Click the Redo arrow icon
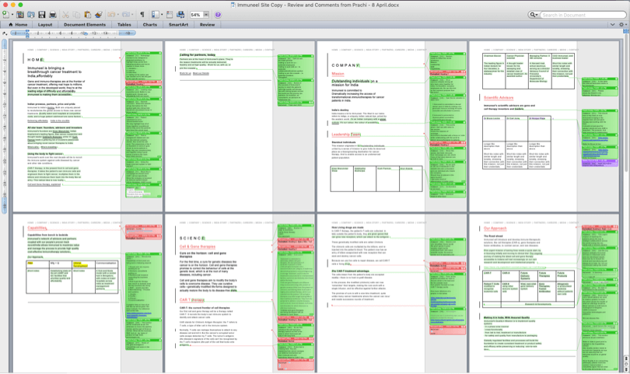The width and height of the screenshot is (630, 374). click(x=125, y=15)
